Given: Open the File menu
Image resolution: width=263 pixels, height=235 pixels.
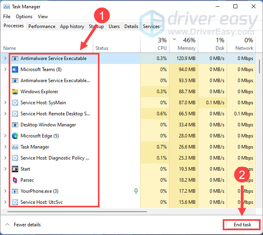Looking at the screenshot, I should pos(7,17).
